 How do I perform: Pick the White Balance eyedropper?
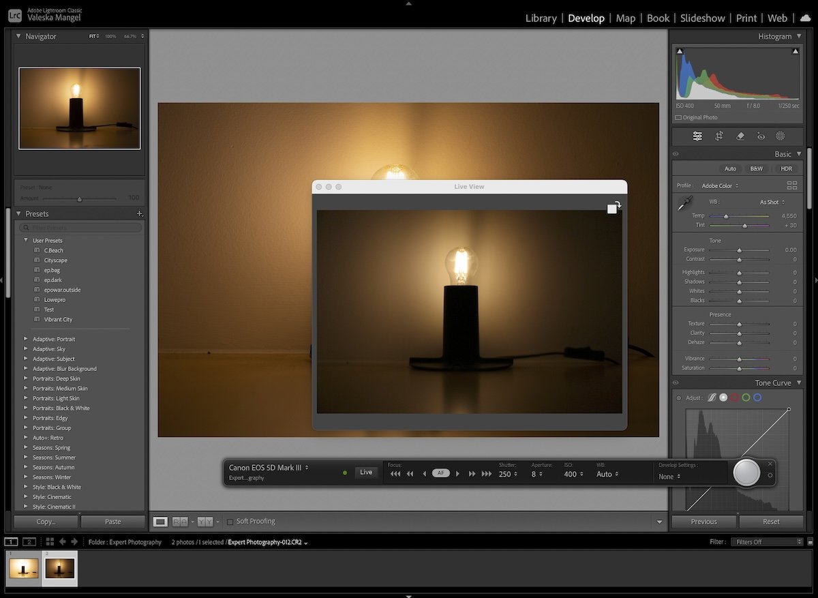[x=686, y=203]
